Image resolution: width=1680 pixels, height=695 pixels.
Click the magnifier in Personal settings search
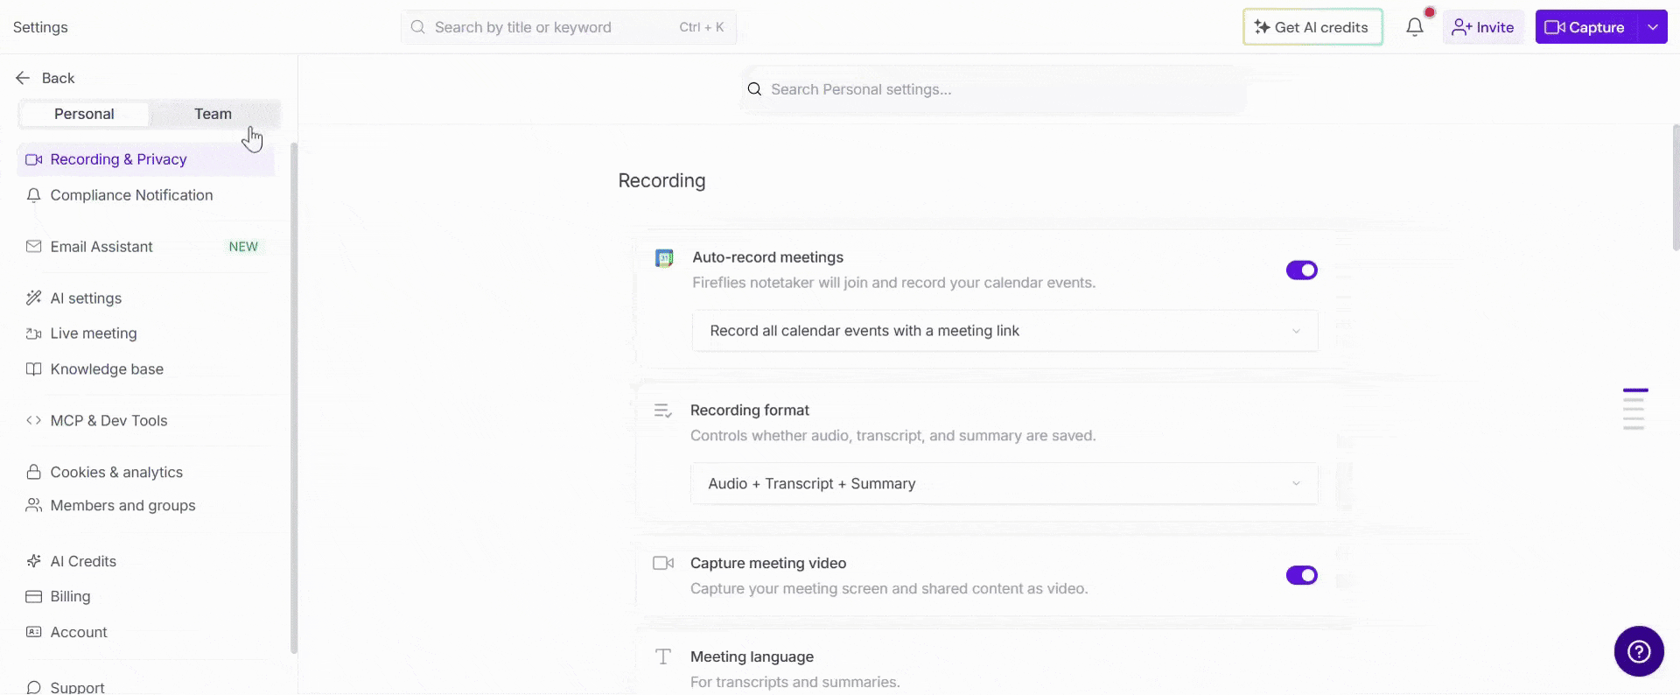754,89
